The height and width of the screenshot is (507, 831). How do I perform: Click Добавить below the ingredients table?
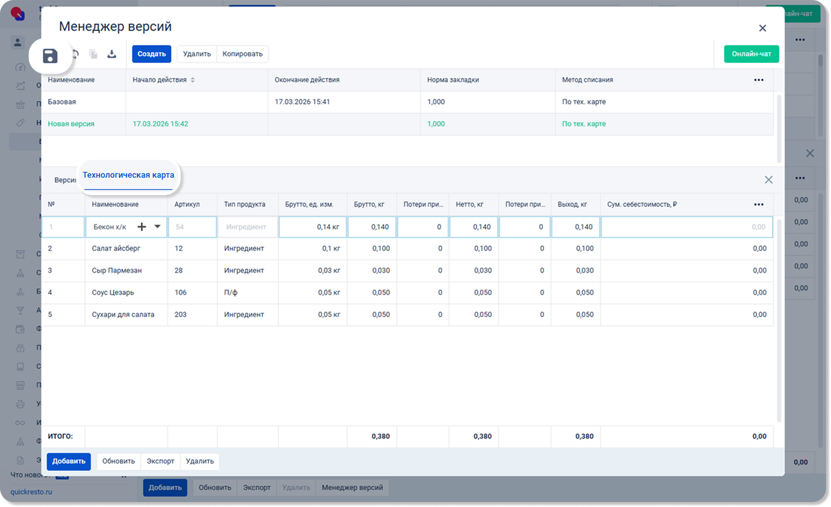coord(69,461)
